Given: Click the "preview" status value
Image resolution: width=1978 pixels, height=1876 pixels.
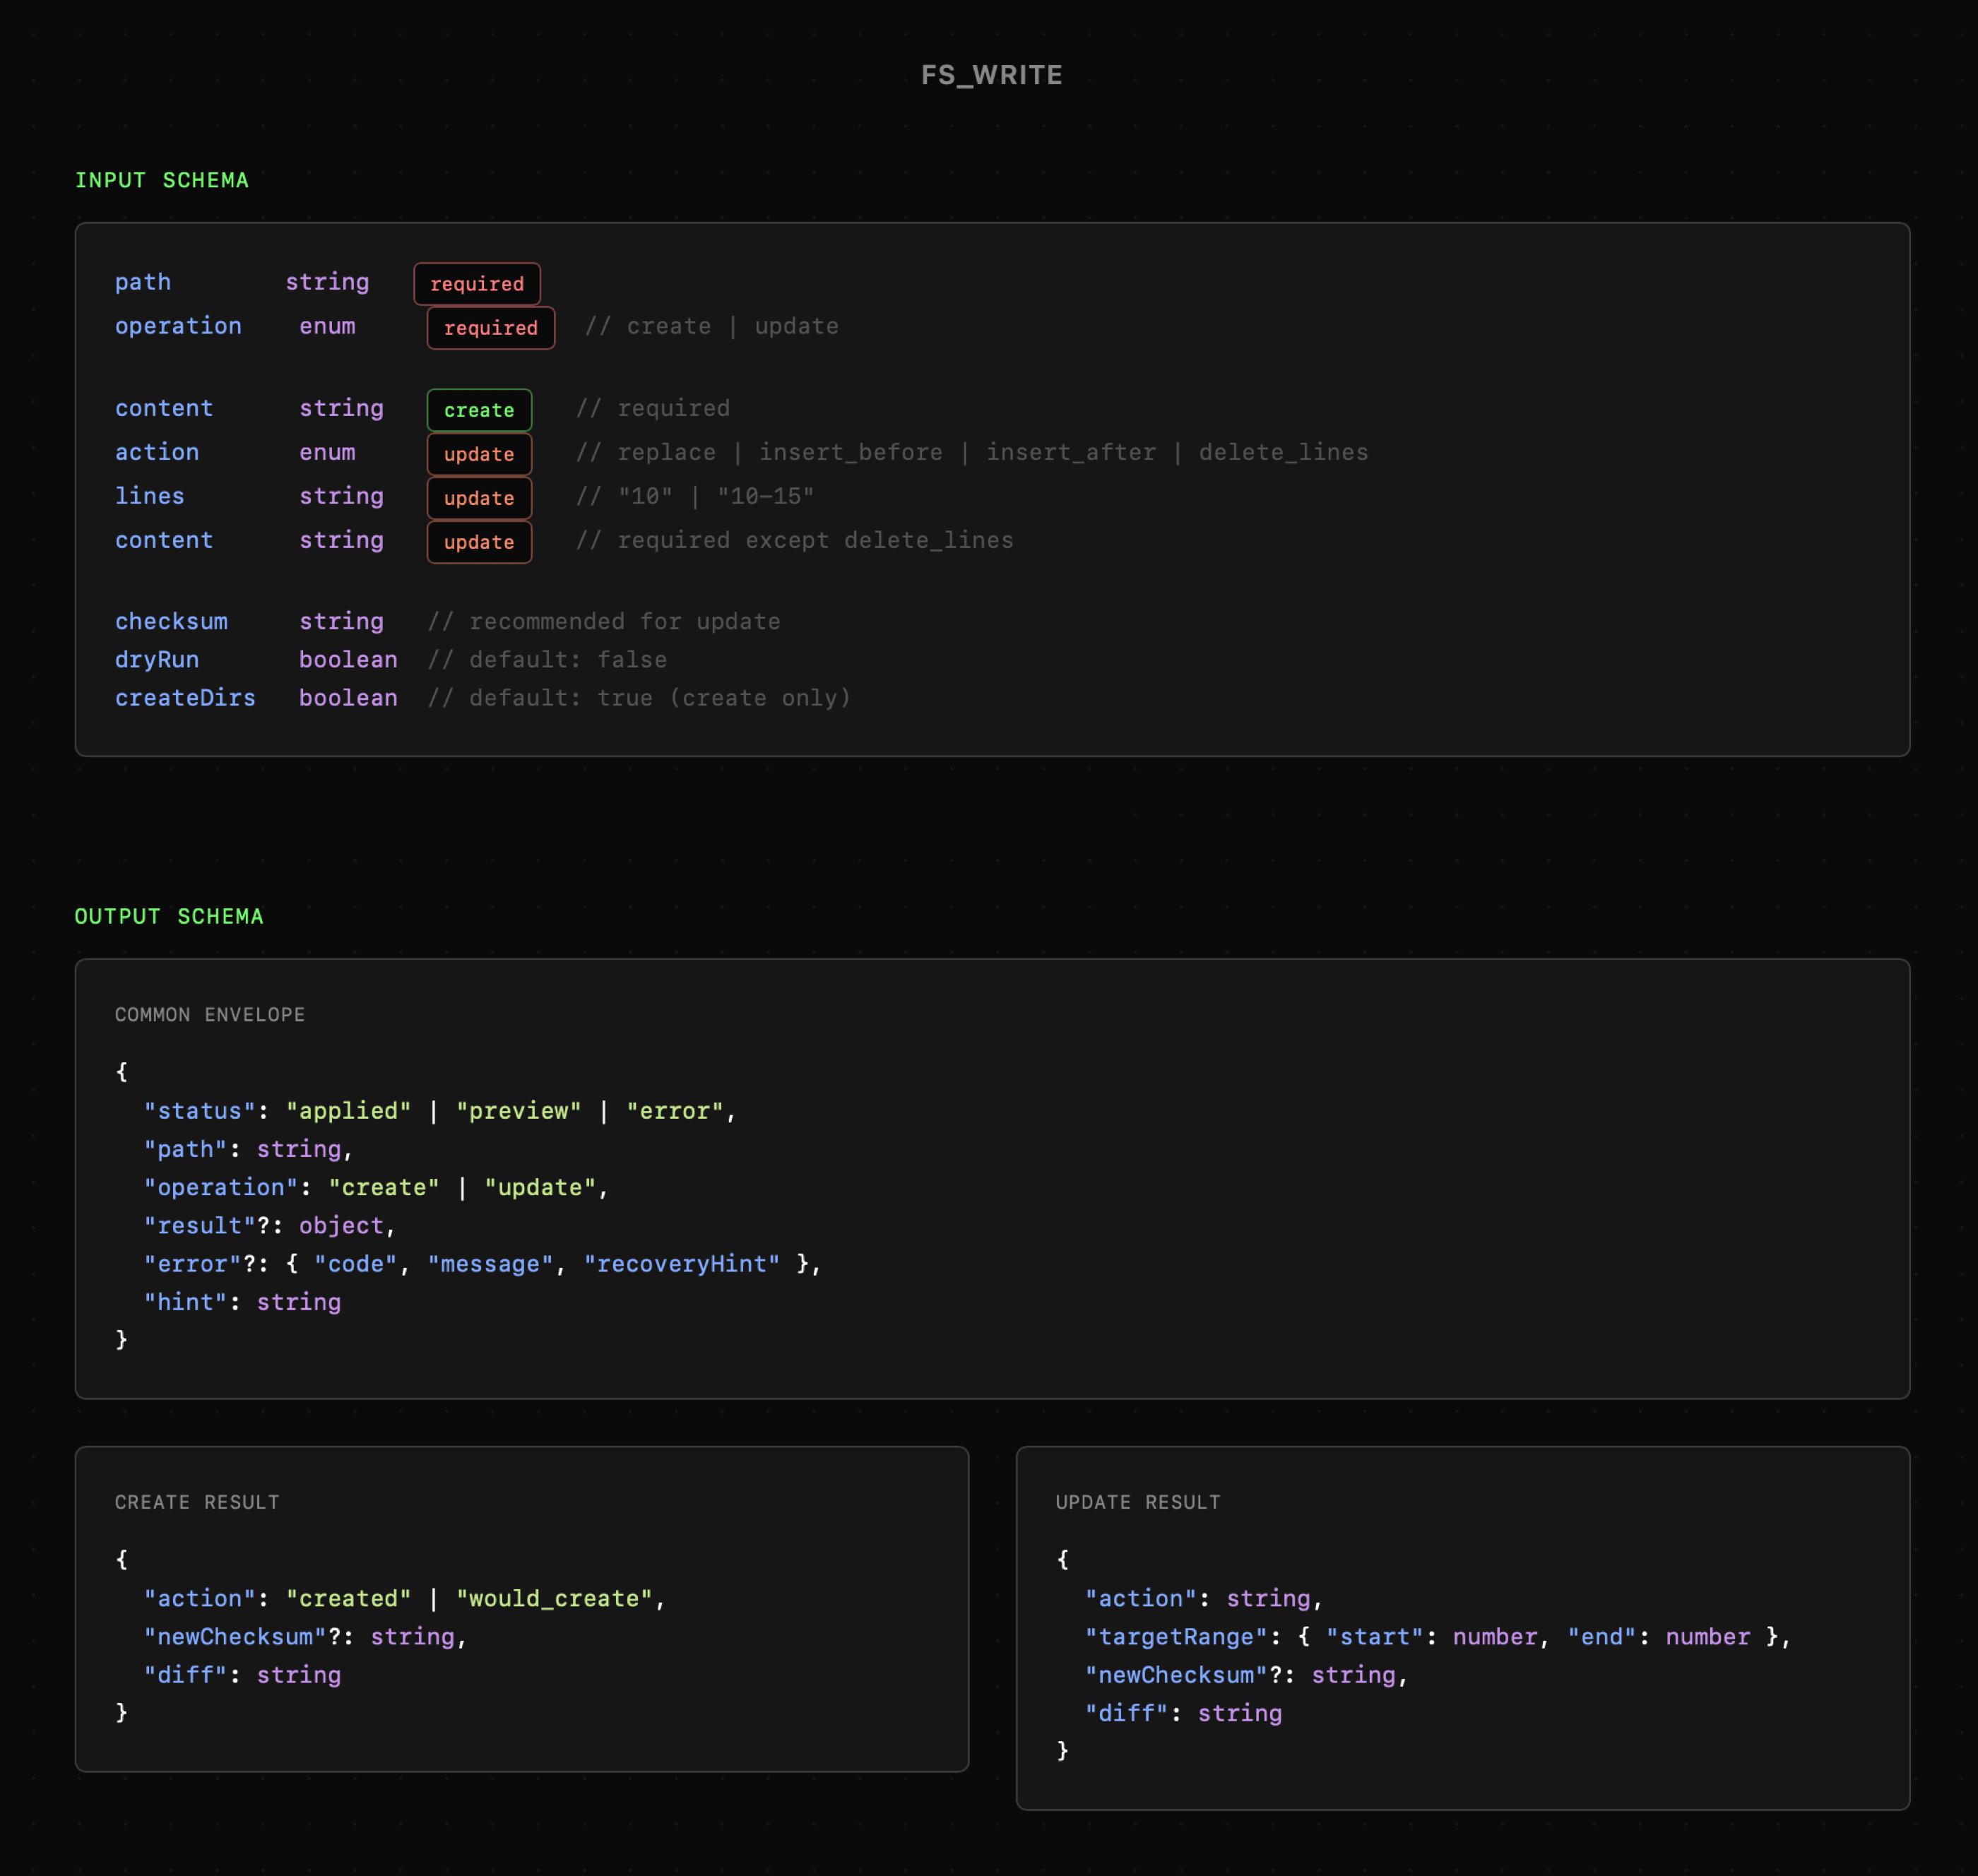Looking at the screenshot, I should tap(518, 1111).
